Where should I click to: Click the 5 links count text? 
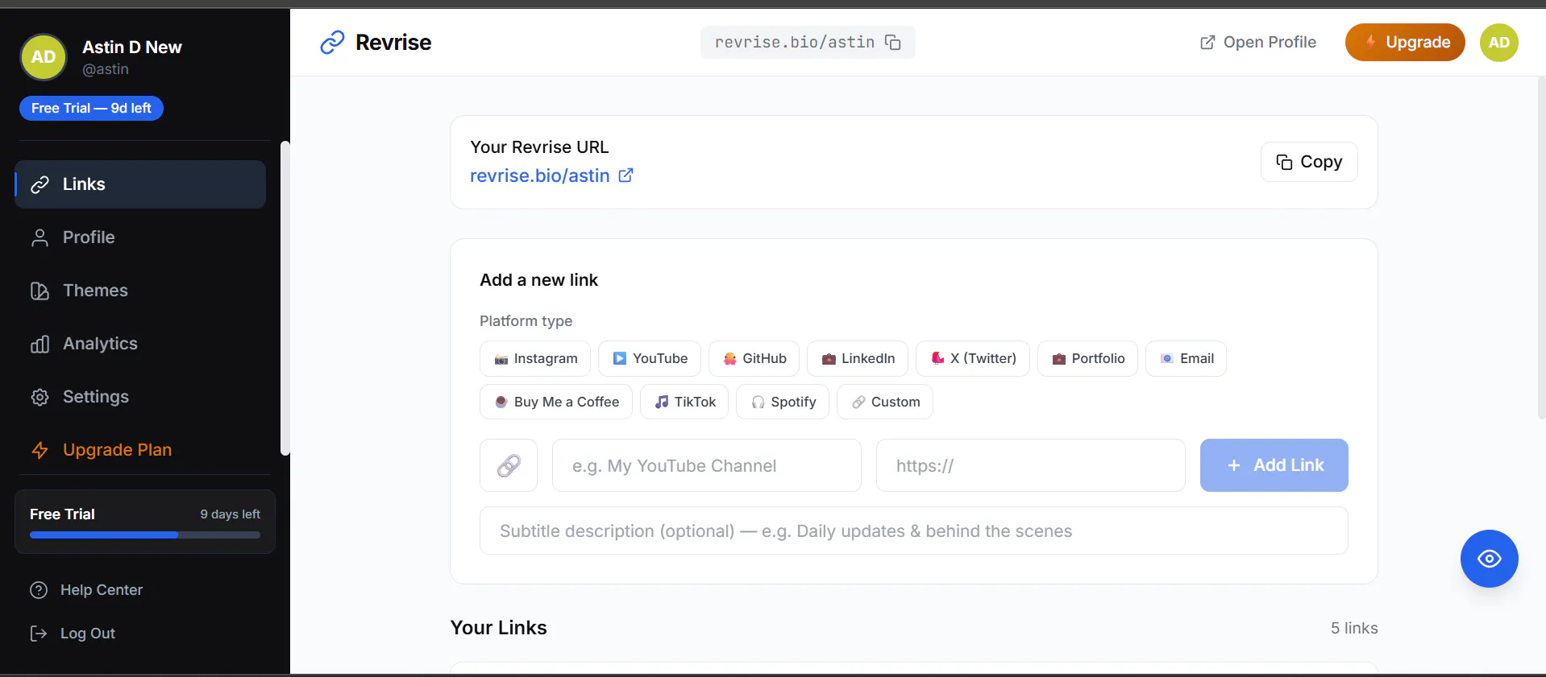coord(1354,628)
